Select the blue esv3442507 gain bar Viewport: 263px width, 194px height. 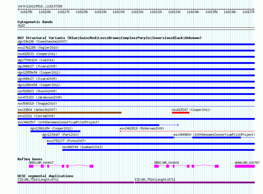(89, 125)
